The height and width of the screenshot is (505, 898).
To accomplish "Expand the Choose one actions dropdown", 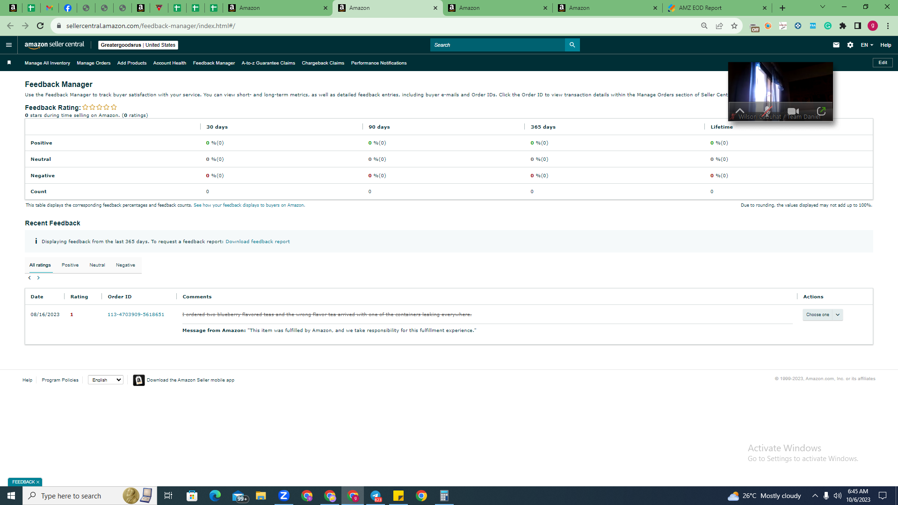I will click(823, 315).
